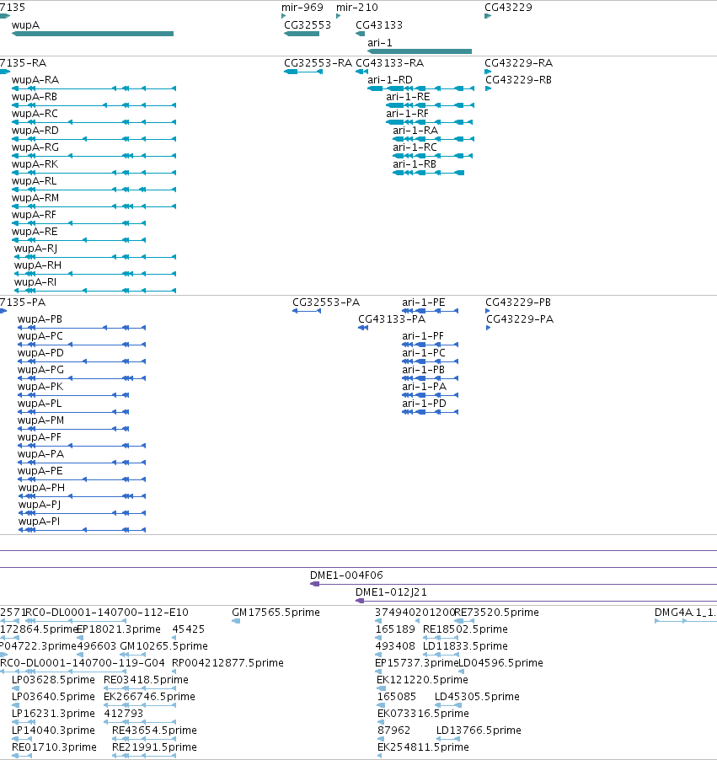Click transcript wupA-RB label
717x760 pixels.
click(x=35, y=97)
